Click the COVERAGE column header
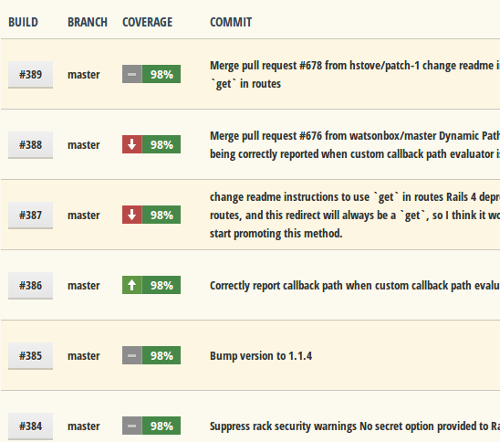This screenshot has width=500, height=442. click(147, 22)
